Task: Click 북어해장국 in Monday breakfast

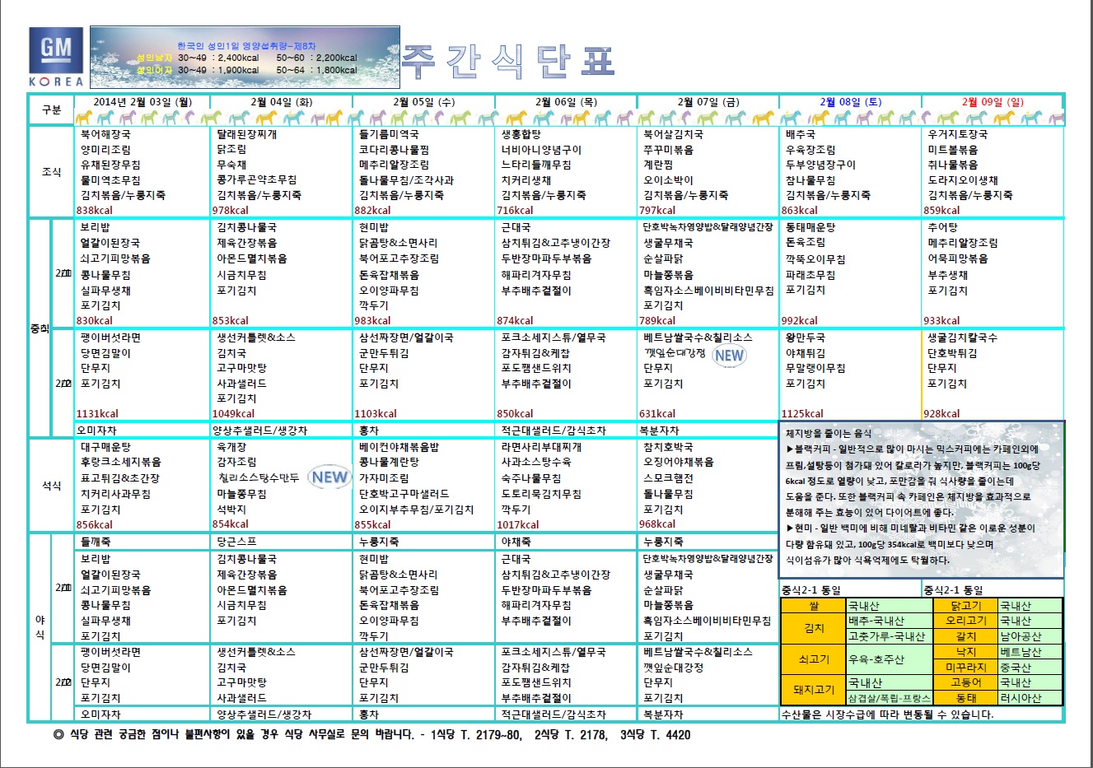Action: click(105, 134)
